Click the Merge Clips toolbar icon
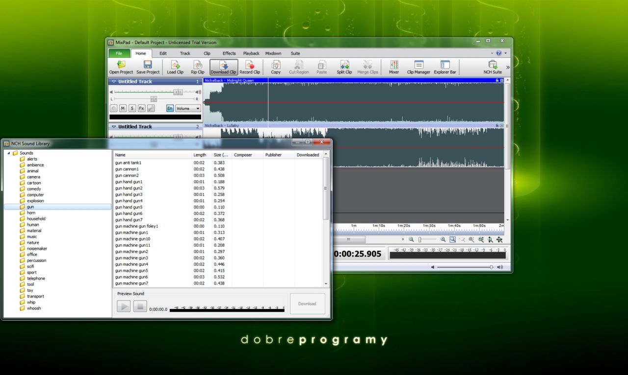 tap(367, 65)
